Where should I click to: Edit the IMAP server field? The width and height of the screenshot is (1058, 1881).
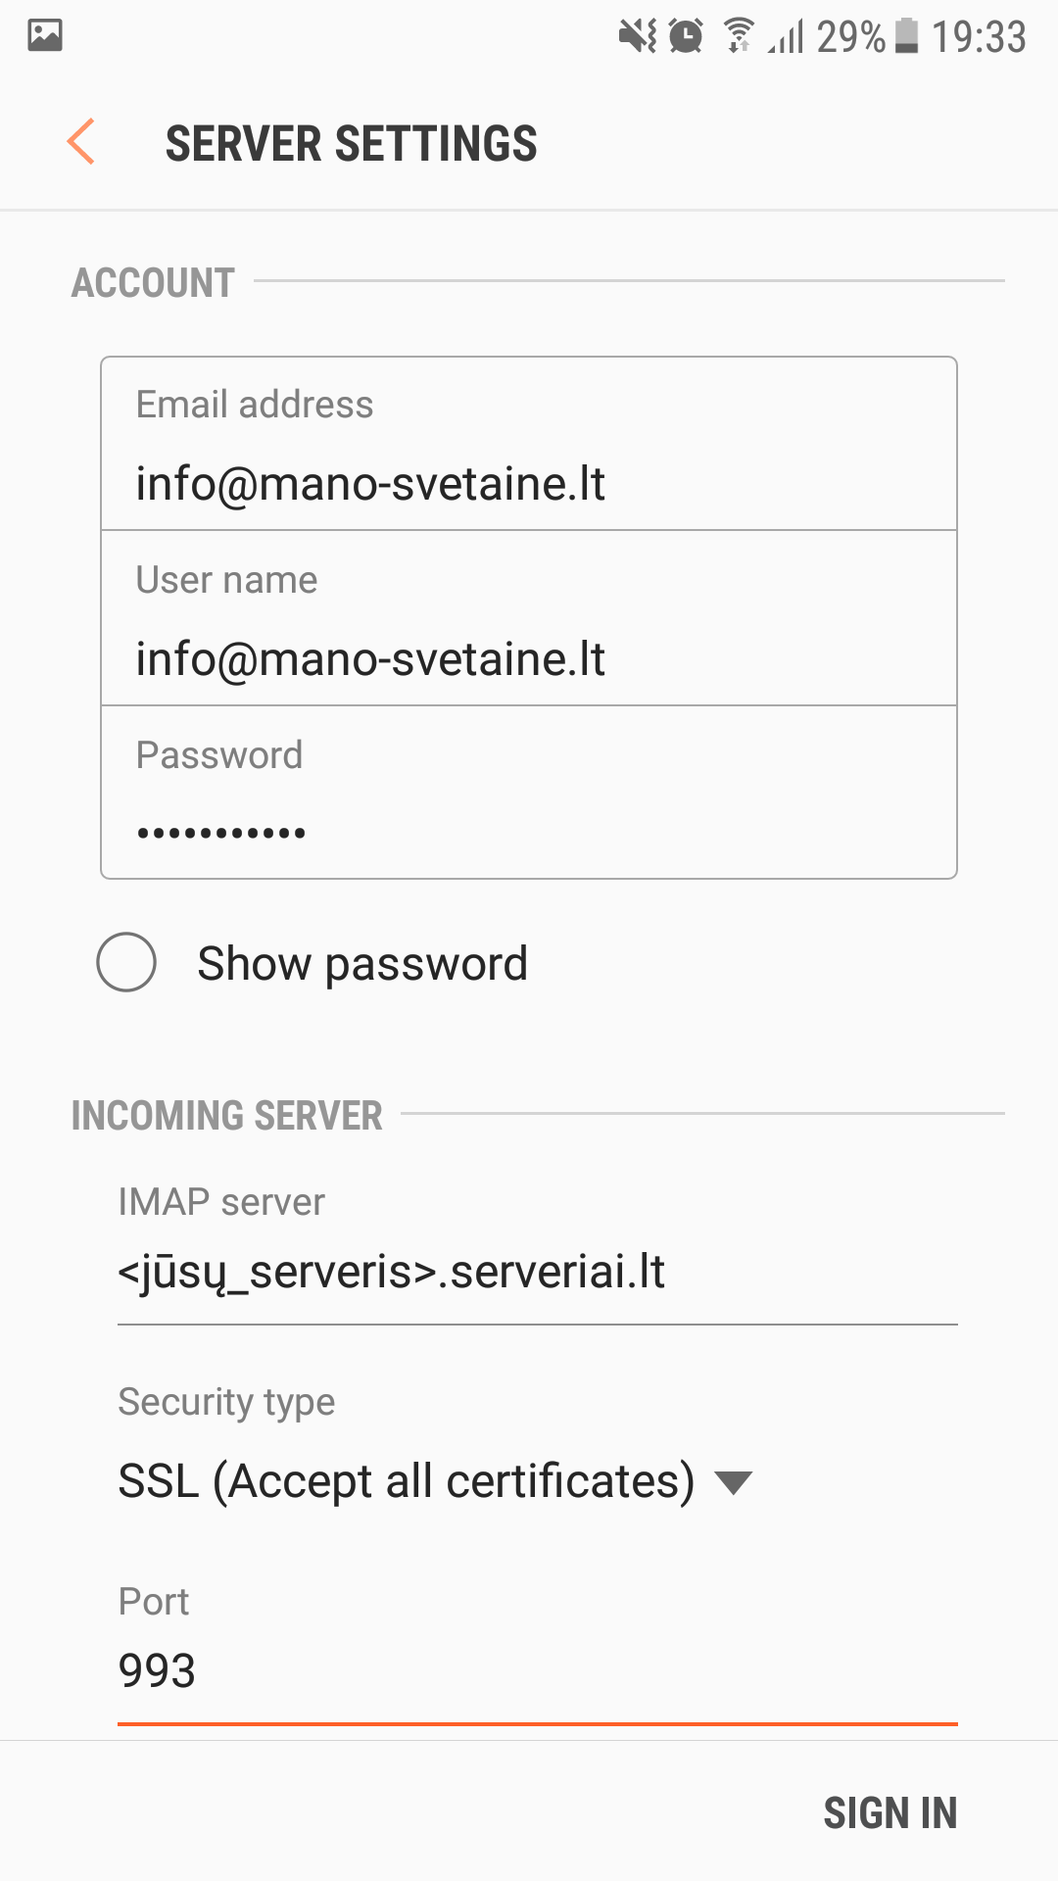coord(535,1273)
